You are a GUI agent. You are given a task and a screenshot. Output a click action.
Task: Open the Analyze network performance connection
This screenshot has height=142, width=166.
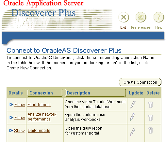pyautogui.click(x=42, y=117)
